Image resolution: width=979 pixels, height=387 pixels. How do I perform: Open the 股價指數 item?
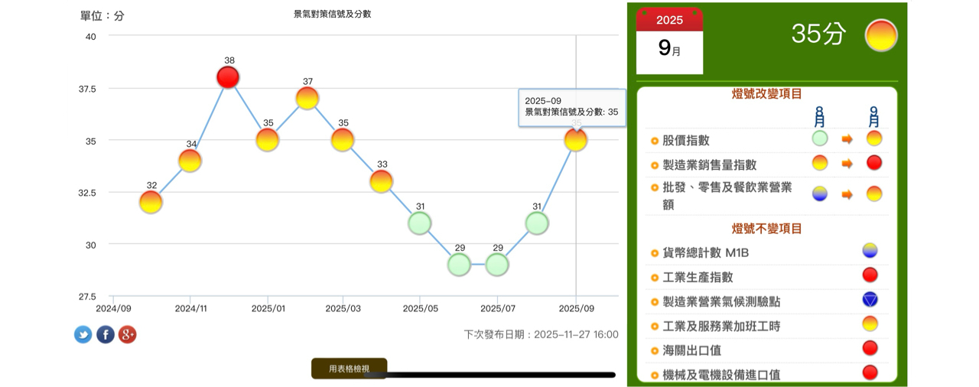click(x=686, y=141)
